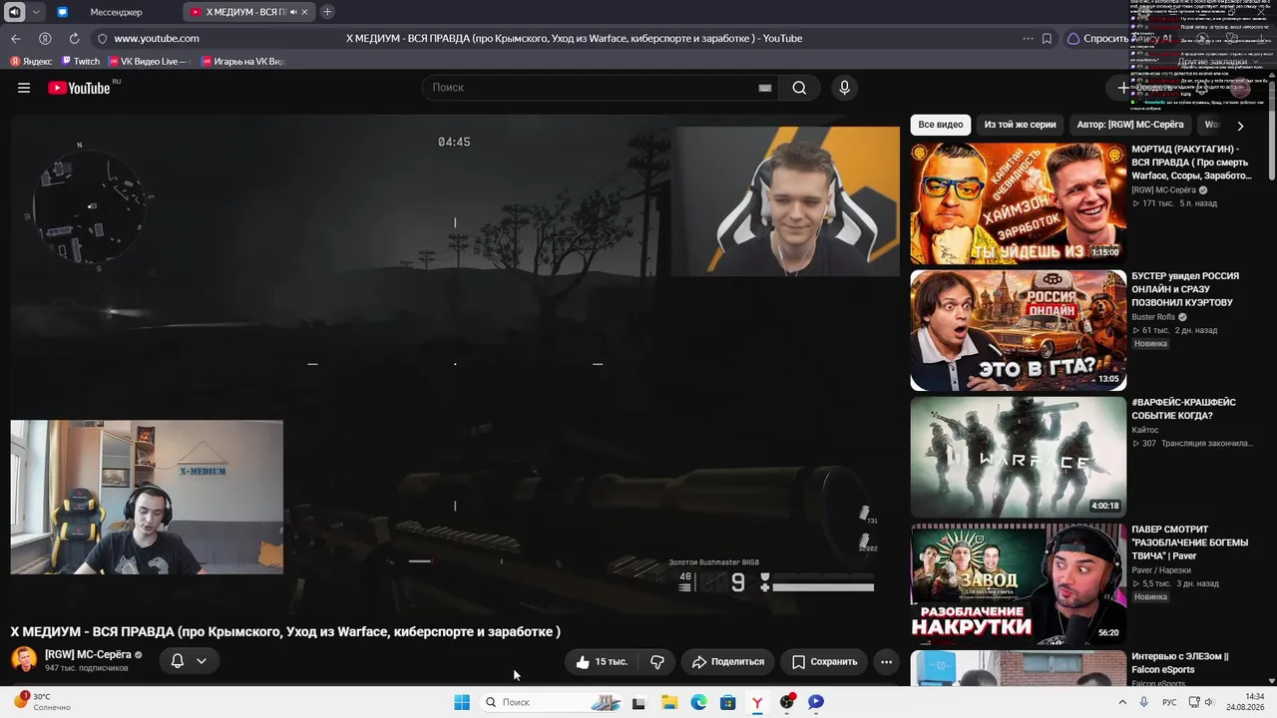Go back using the browser back arrow

(x=16, y=39)
